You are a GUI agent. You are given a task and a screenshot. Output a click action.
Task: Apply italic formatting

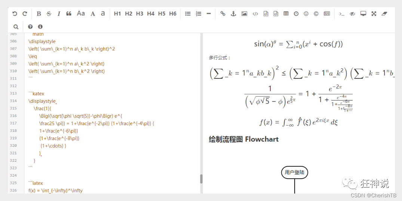point(59,14)
